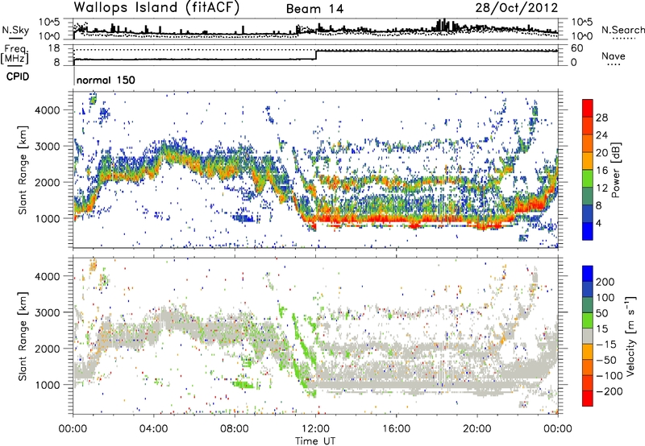Select the gray segment of Velocity color bar
This screenshot has height=446, width=645.
[x=588, y=336]
